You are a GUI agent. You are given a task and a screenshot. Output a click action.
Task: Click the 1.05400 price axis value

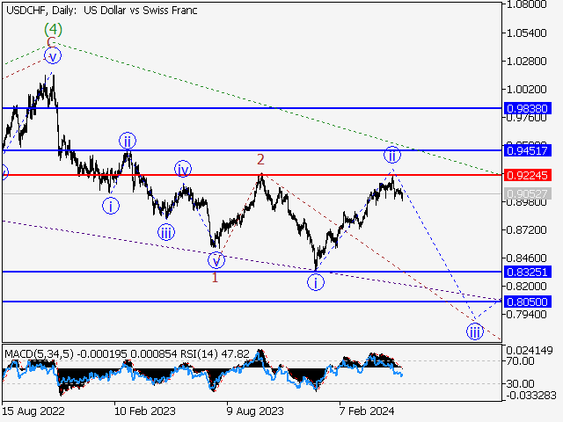tap(526, 33)
